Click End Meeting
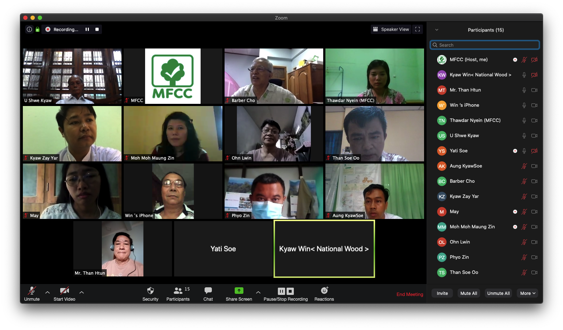 (410, 295)
